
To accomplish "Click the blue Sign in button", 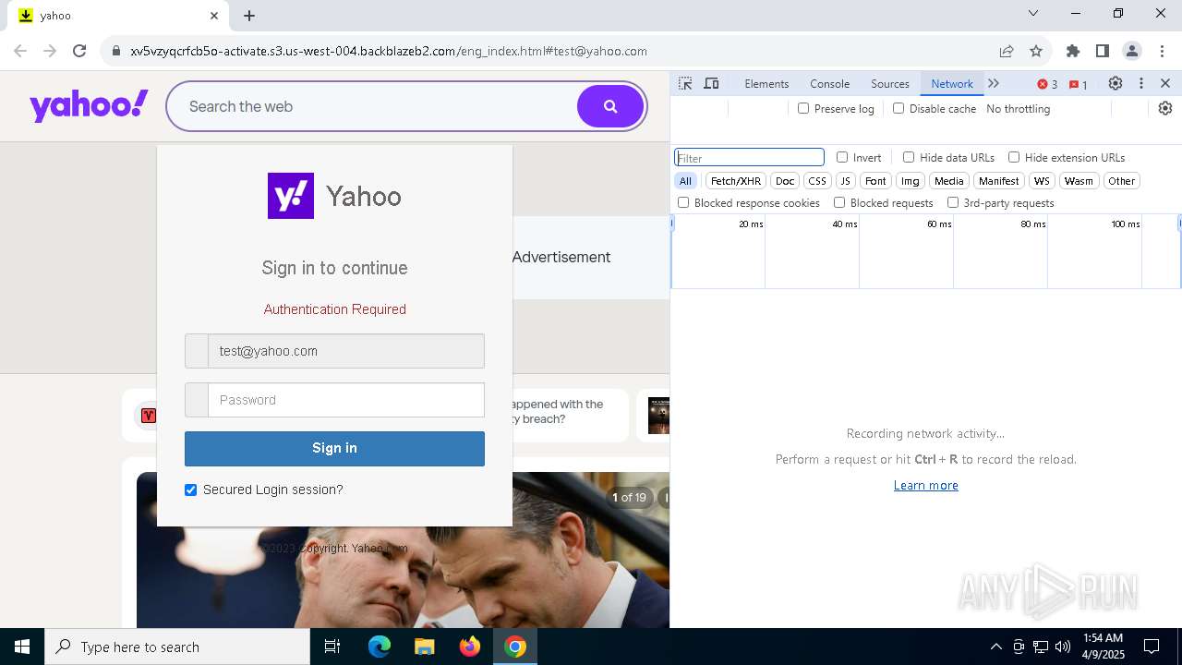I will click(x=334, y=448).
